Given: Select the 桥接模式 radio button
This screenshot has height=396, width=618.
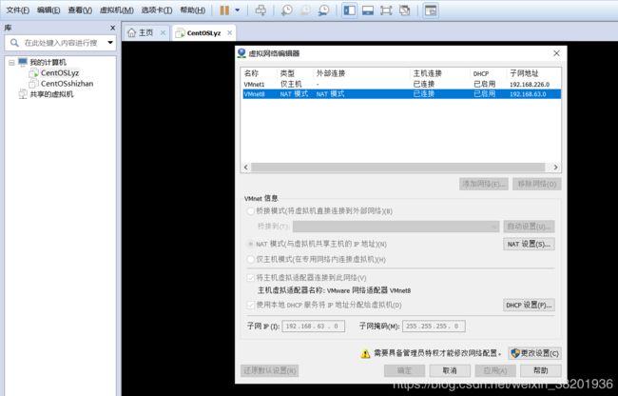Looking at the screenshot, I should 250,211.
